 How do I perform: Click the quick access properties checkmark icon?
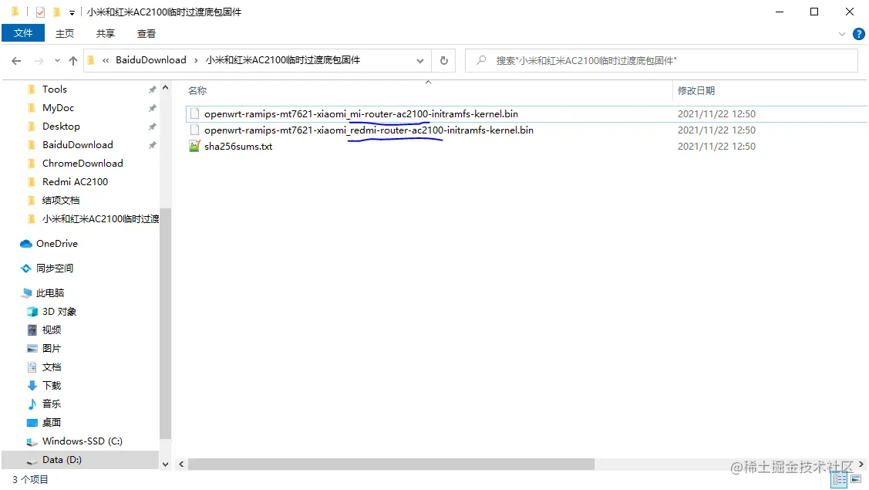tap(40, 12)
